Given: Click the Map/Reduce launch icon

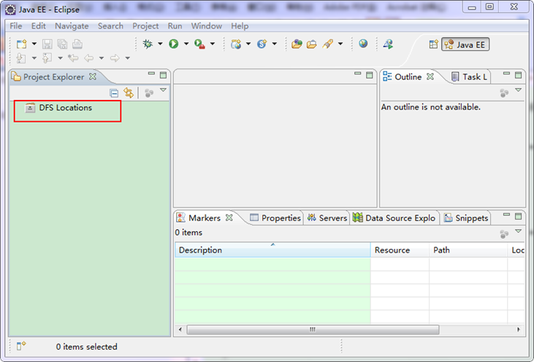Looking at the screenshot, I should coord(388,44).
